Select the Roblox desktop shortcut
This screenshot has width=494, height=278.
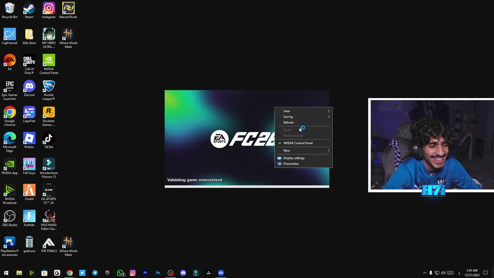(x=29, y=141)
